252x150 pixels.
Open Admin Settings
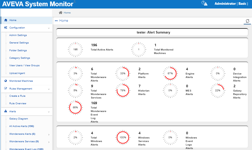pyautogui.click(x=18, y=35)
